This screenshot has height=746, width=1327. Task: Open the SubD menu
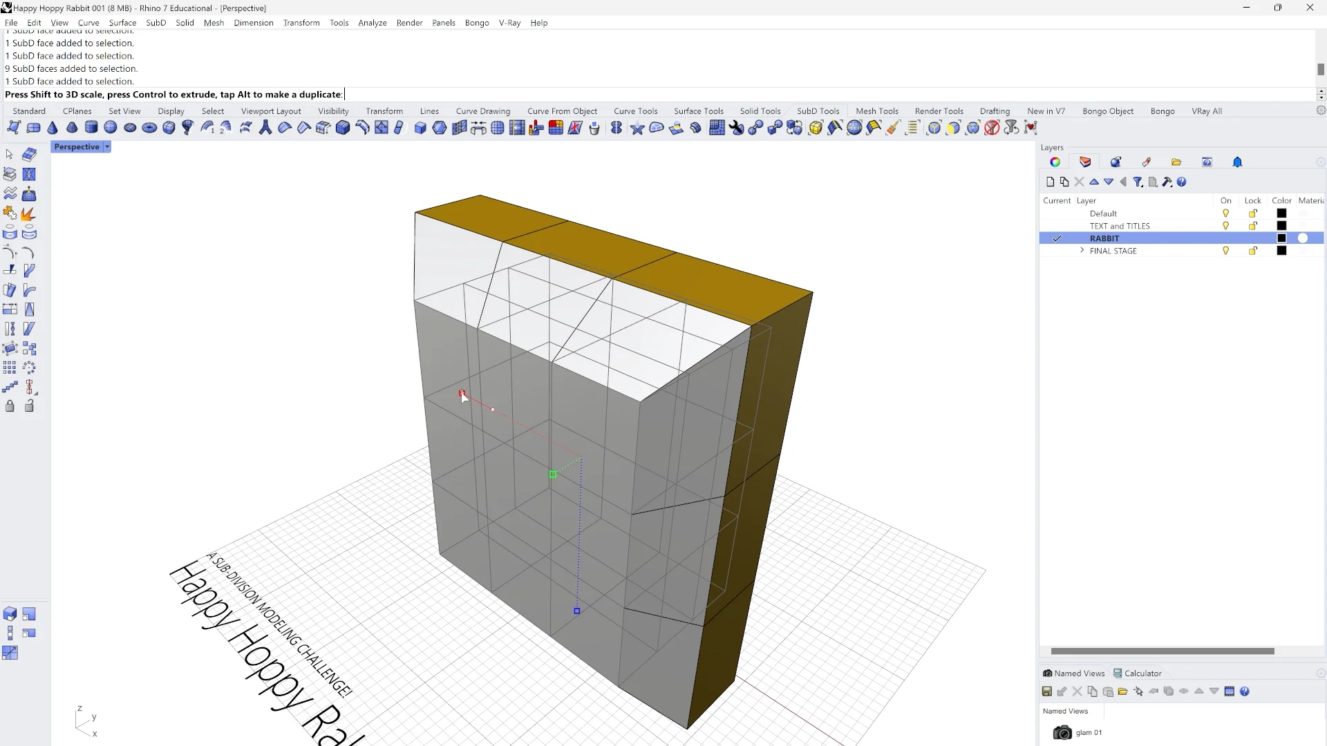pos(156,23)
